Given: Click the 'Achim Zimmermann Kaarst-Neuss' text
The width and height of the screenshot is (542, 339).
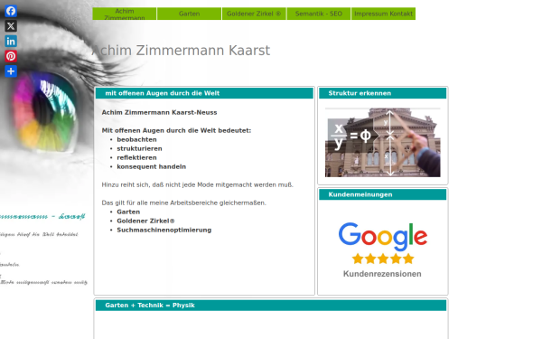Looking at the screenshot, I should pyautogui.click(x=159, y=113).
